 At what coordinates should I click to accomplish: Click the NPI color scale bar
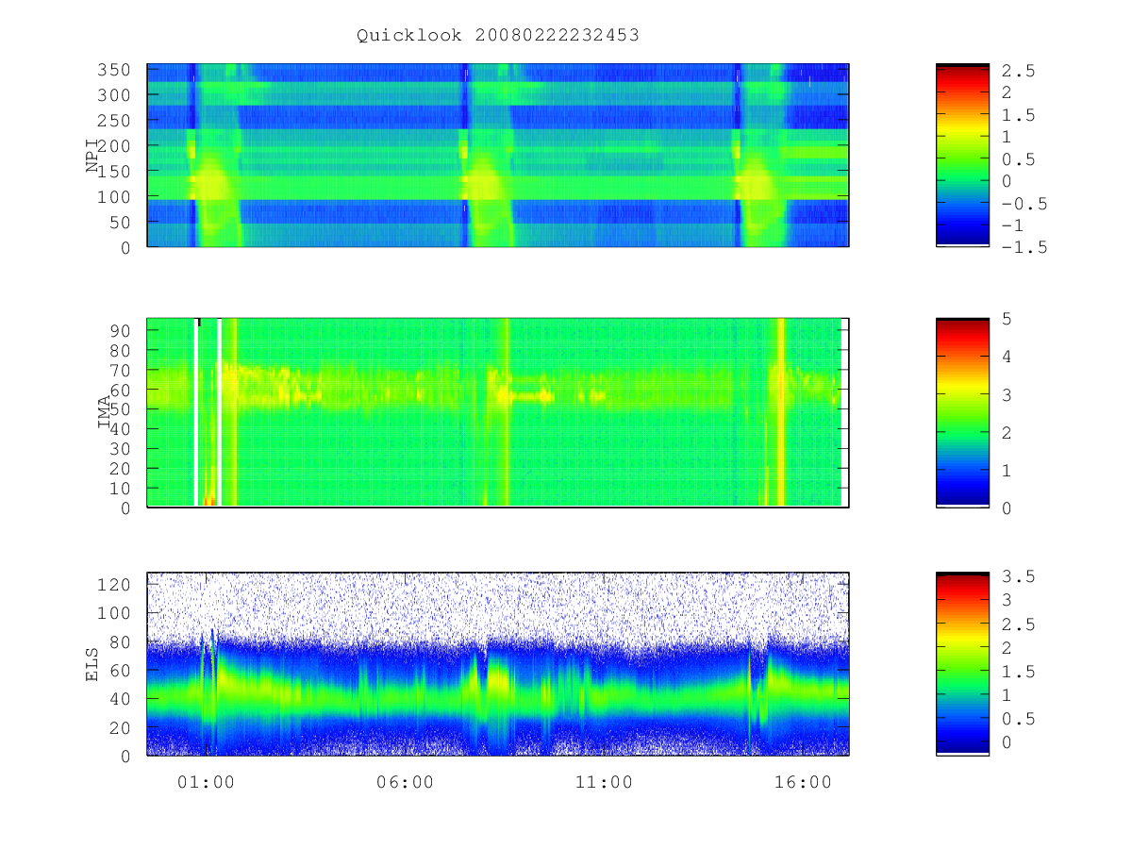pos(962,156)
